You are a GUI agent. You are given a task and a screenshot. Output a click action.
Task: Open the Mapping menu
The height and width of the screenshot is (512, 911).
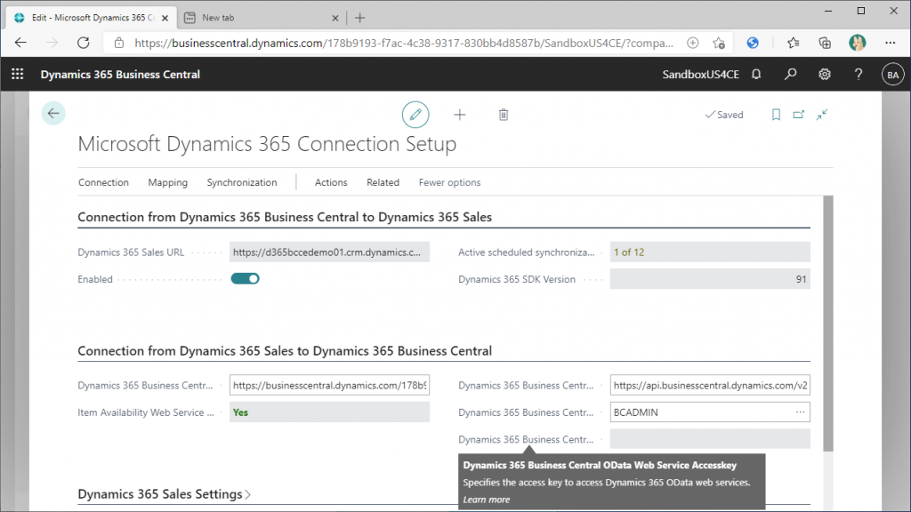coord(168,182)
